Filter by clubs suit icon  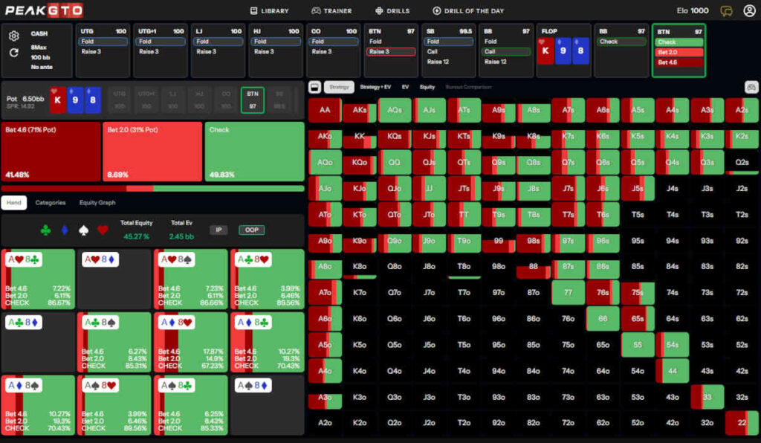[46, 230]
